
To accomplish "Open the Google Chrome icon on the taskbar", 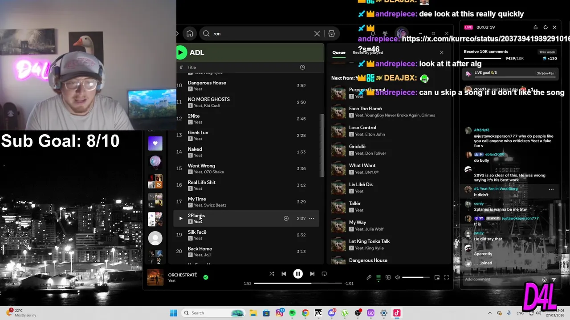I will click(305, 313).
